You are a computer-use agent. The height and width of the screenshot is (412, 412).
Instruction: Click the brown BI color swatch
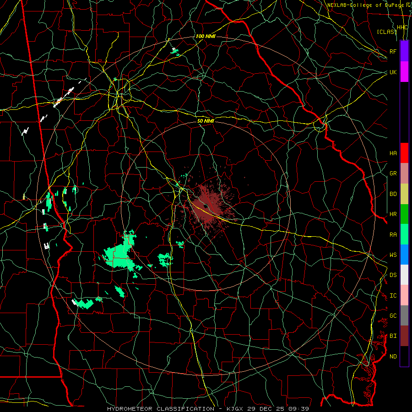(404, 336)
